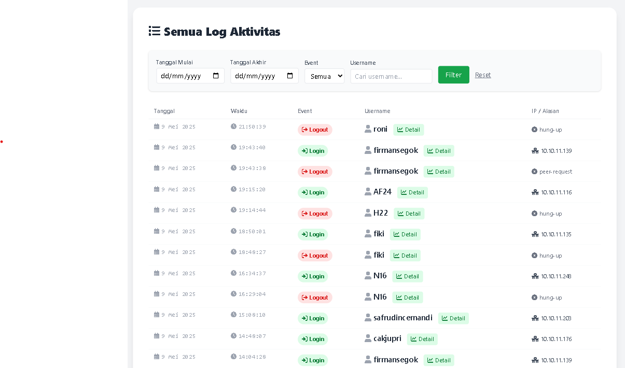Click the chart icon inside cakjupri's Detail button
Screen dimensions: 625x368
(x=412, y=339)
